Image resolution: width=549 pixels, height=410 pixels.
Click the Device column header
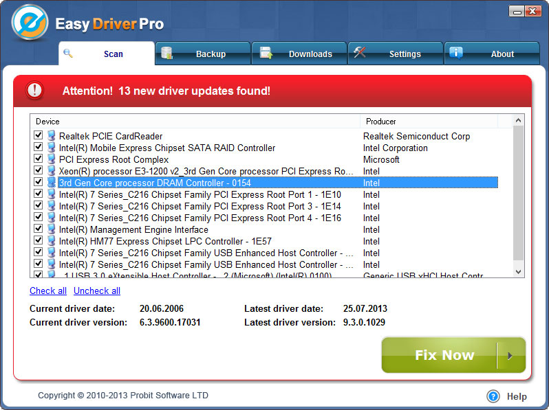tap(195, 122)
